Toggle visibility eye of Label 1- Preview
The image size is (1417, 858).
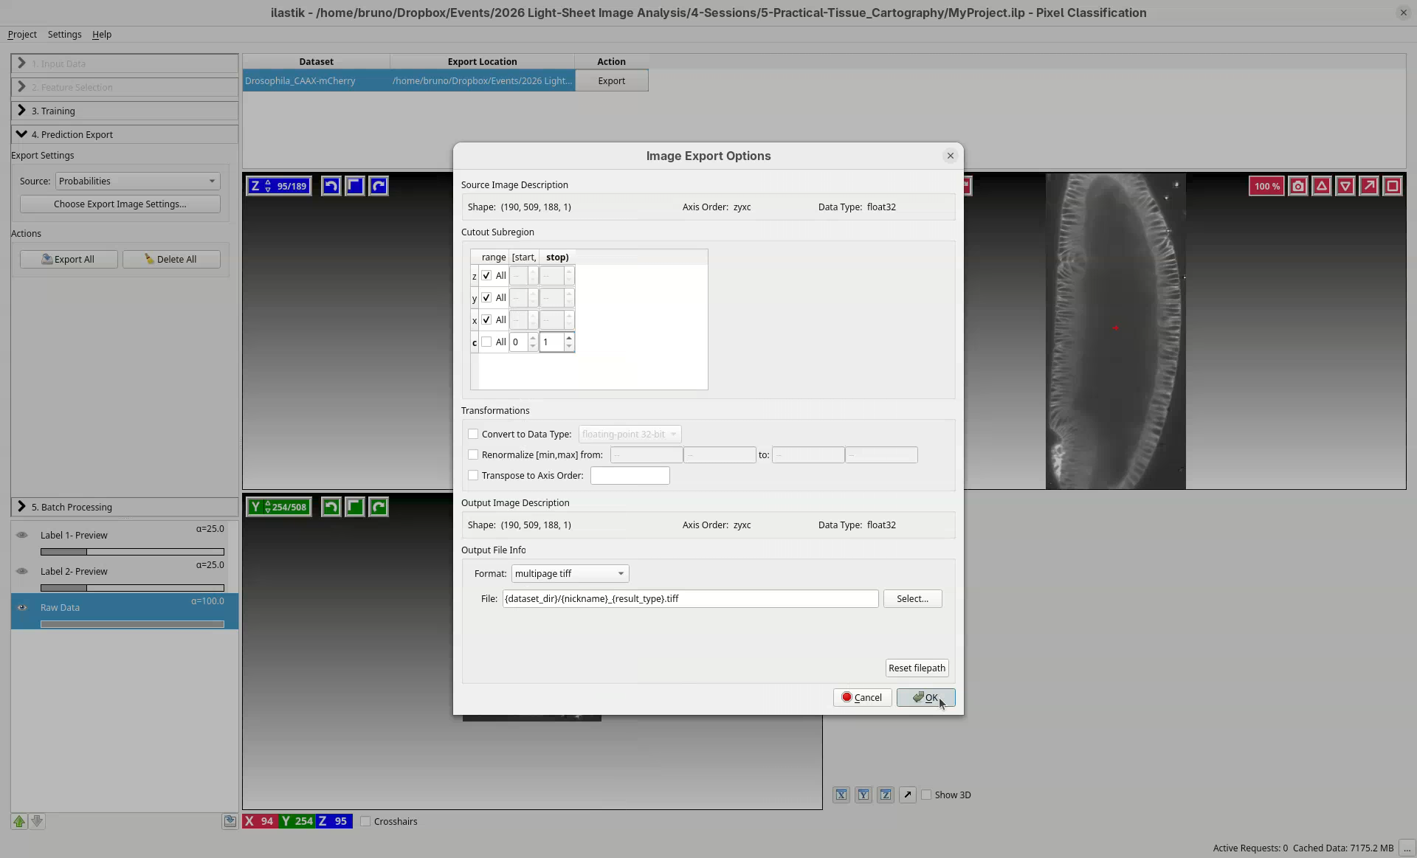22,535
